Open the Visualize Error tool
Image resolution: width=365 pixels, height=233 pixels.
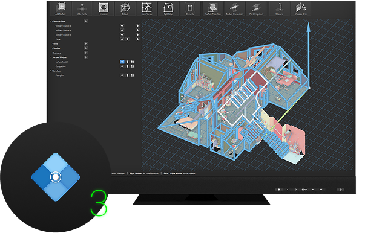click(301, 9)
